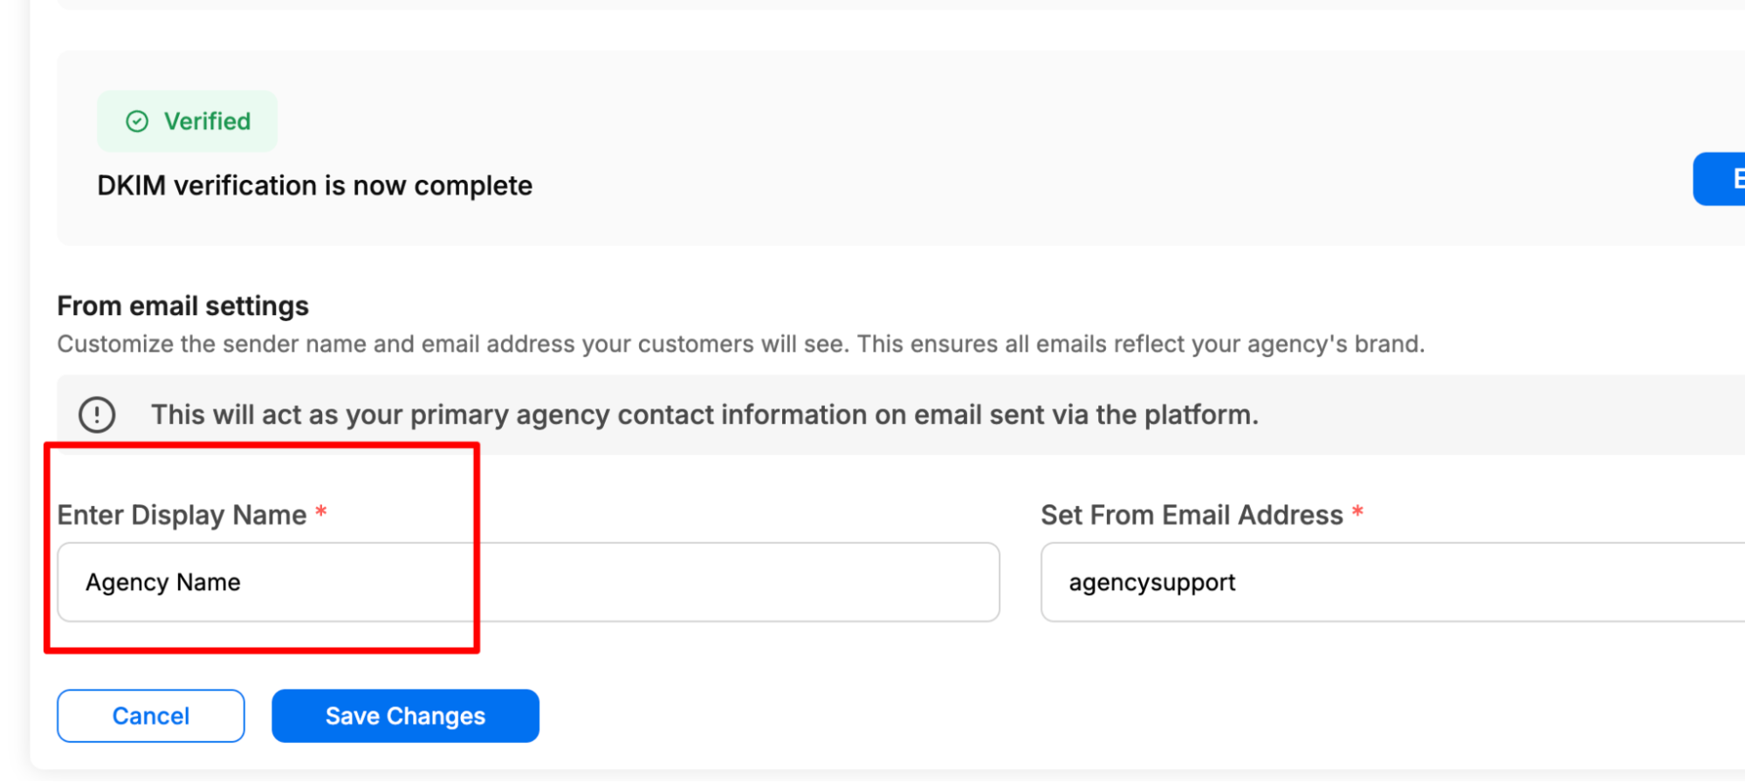Screen dimensions: 1745x782
Task: Cancel the email settings changes
Action: click(x=151, y=716)
